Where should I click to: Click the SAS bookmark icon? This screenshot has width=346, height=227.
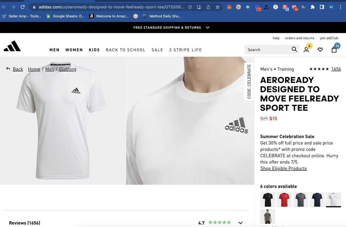(136, 16)
